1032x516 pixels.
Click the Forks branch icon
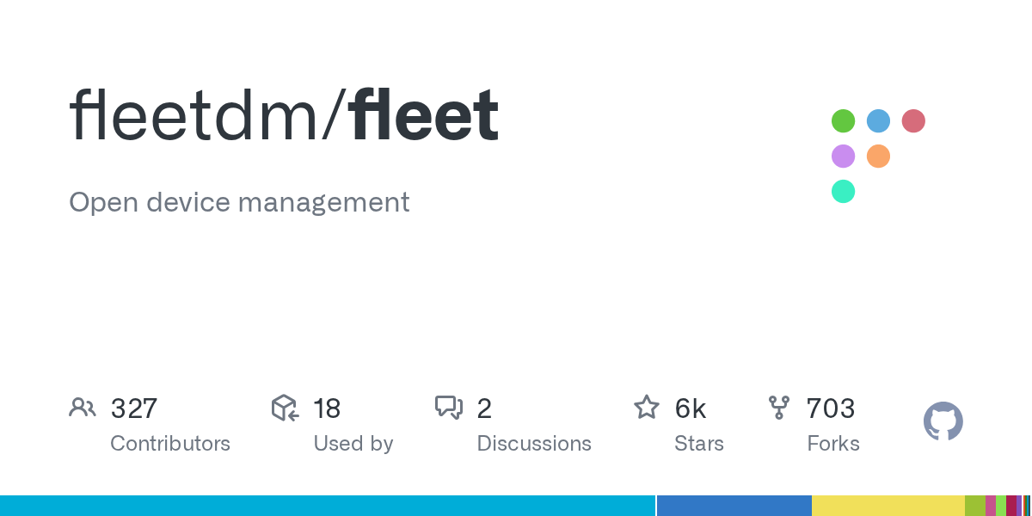[x=779, y=408]
